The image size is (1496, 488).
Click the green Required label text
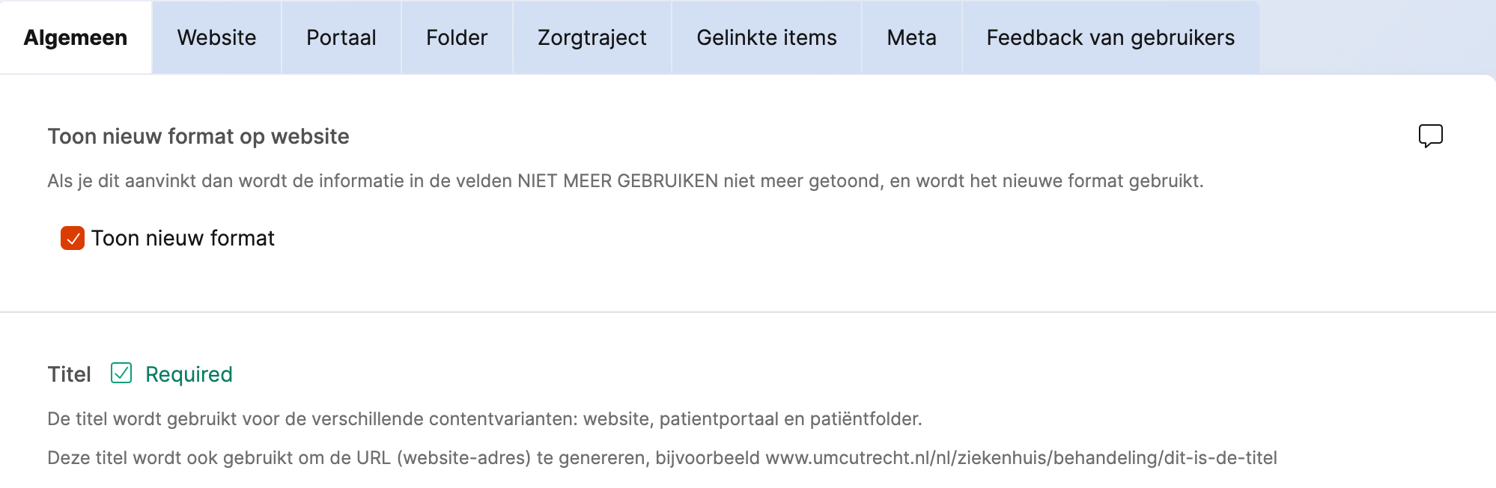point(189,374)
